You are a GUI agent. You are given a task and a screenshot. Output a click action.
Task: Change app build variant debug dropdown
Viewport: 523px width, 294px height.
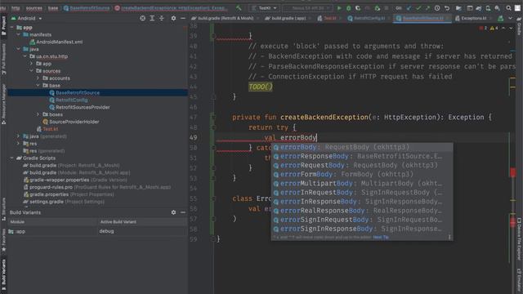click(142, 231)
